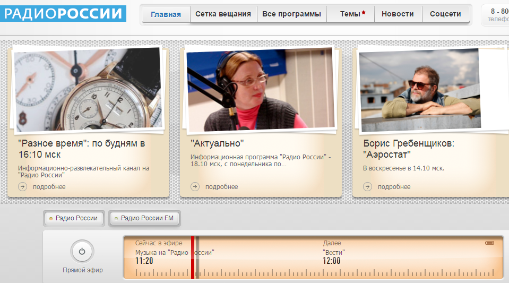Click arrow icon under Разное время card
Screen dimensions: 509x283
point(22,186)
